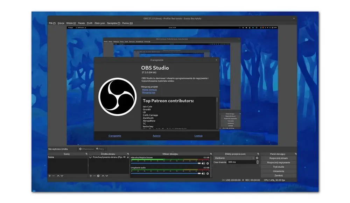Switch to Licencja tab in dialog
350x203 pixels.
click(198, 136)
